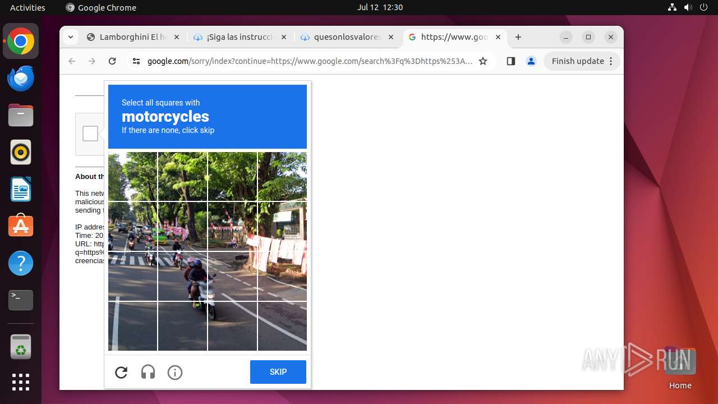Go forward in browser history
This screenshot has width=718, height=404.
[x=92, y=61]
